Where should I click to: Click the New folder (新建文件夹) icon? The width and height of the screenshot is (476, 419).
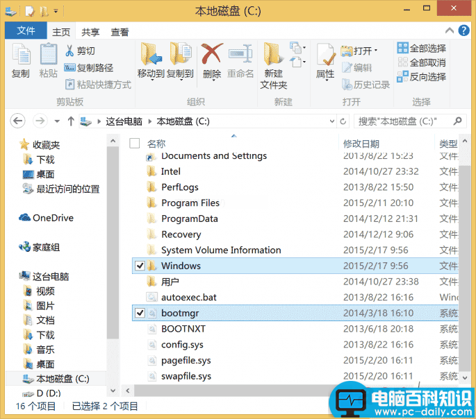273,54
